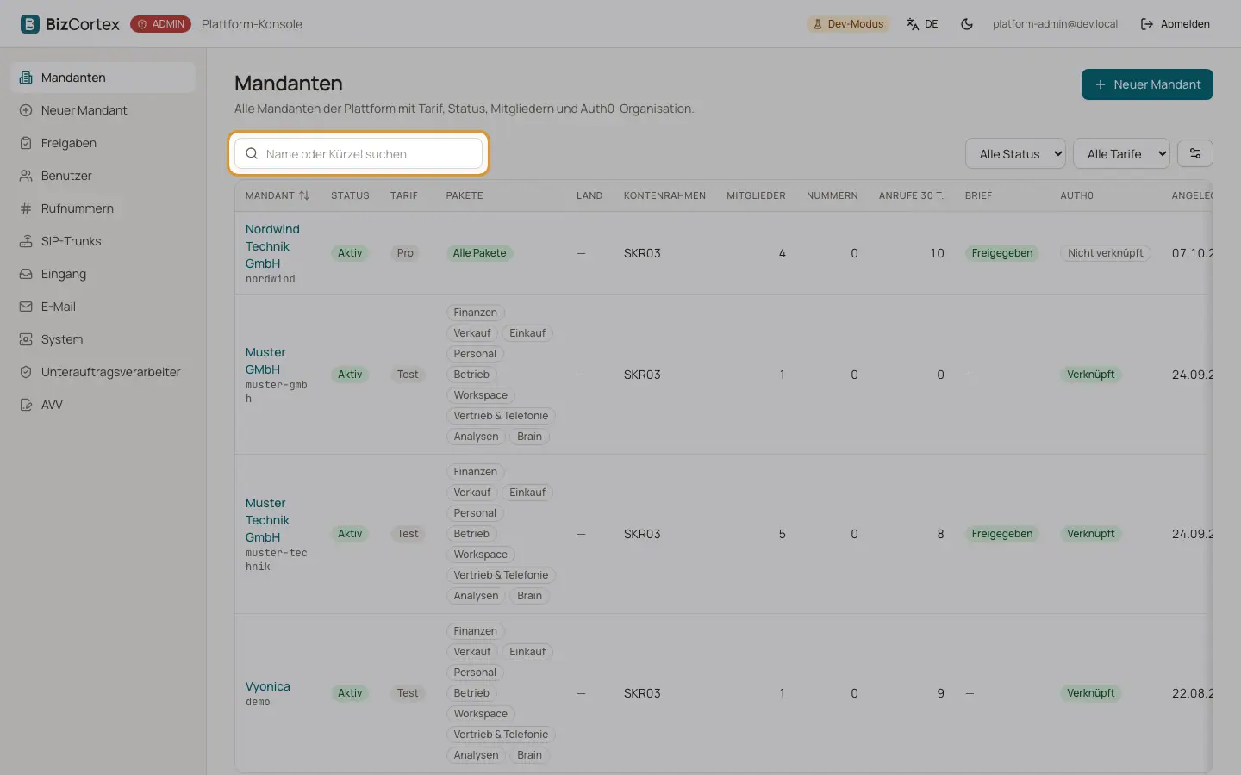The height and width of the screenshot is (775, 1241).
Task: Click the Freigaben clipboard icon
Action: click(x=26, y=143)
